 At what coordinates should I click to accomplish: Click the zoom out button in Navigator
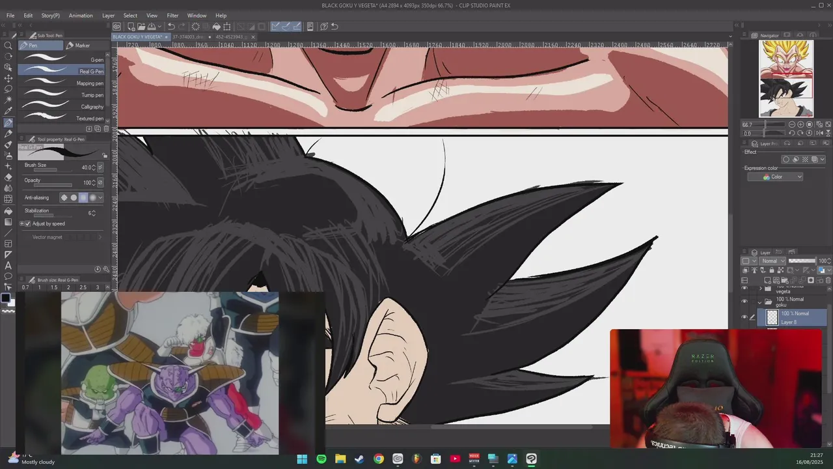coord(792,124)
